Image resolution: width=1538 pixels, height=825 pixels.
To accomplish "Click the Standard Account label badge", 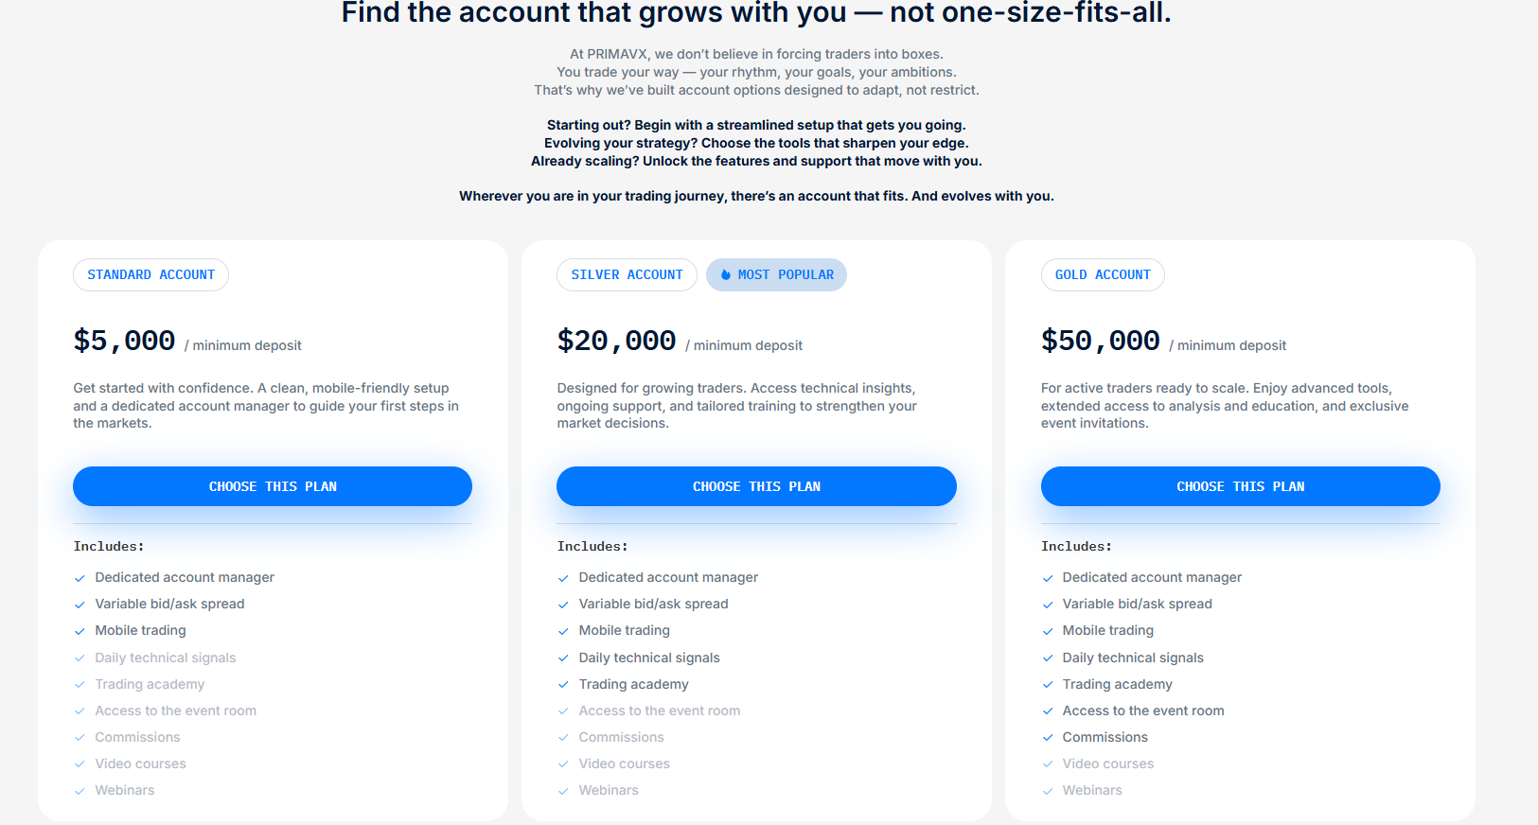I will pyautogui.click(x=150, y=275).
